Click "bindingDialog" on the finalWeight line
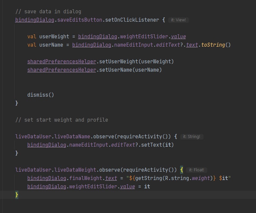The width and height of the screenshot is (256, 213). [x=47, y=178]
